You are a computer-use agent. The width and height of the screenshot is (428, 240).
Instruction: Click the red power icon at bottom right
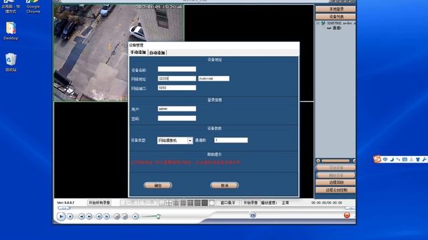click(x=347, y=215)
